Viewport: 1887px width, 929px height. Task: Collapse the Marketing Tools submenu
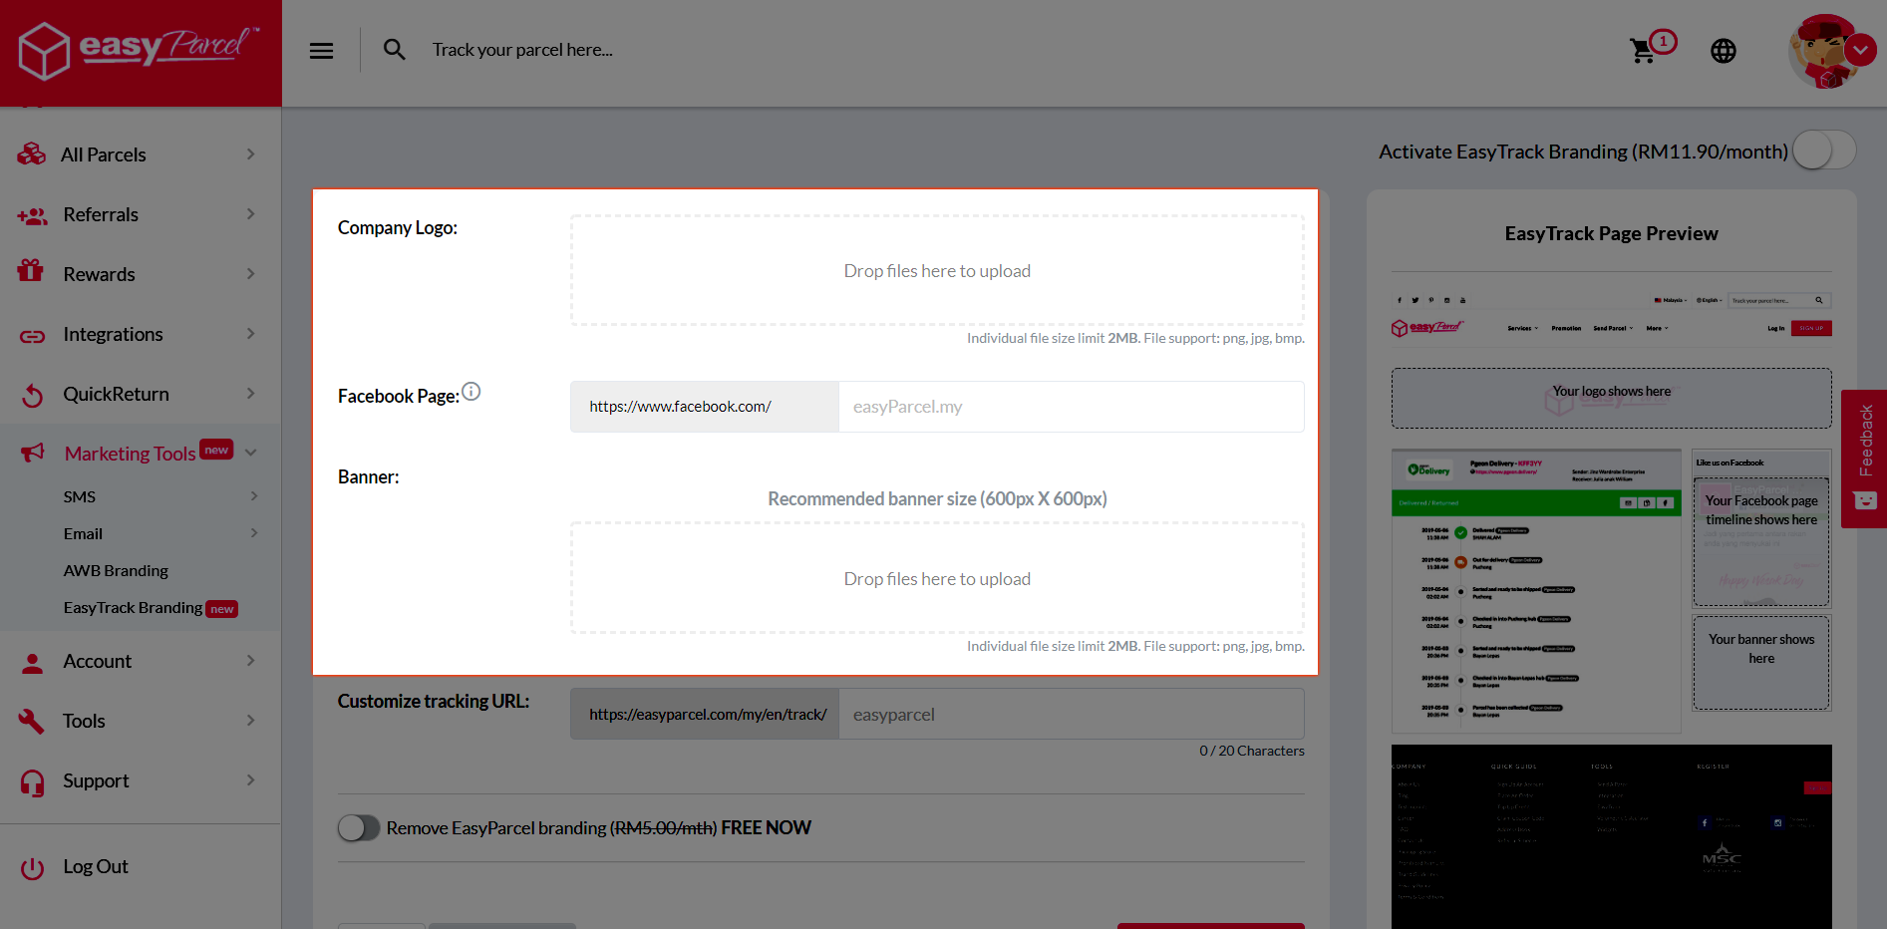(x=252, y=452)
